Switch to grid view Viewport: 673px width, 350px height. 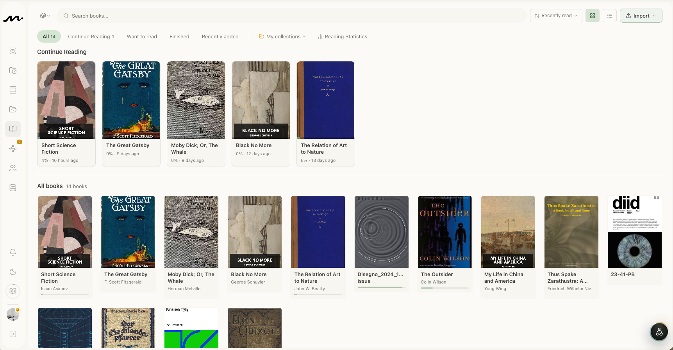click(593, 16)
